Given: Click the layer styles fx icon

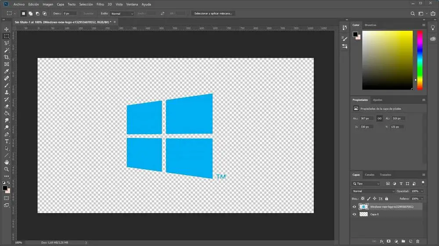Looking at the screenshot, I should click(381, 241).
